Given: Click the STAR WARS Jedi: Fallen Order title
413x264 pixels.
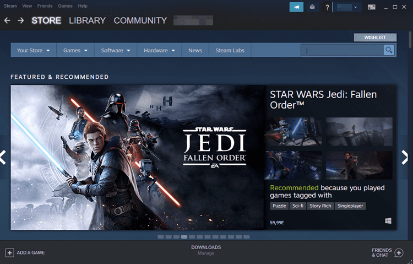Looking at the screenshot, I should coord(323,100).
